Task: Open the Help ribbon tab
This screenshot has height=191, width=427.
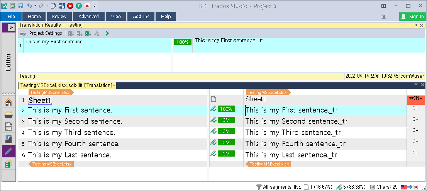Action: click(x=166, y=16)
